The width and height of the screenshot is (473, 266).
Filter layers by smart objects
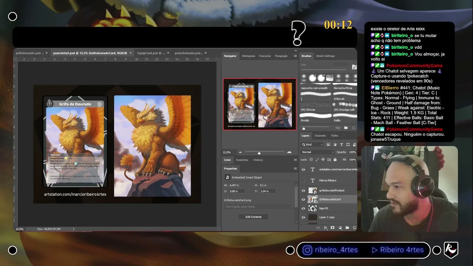tap(354, 144)
